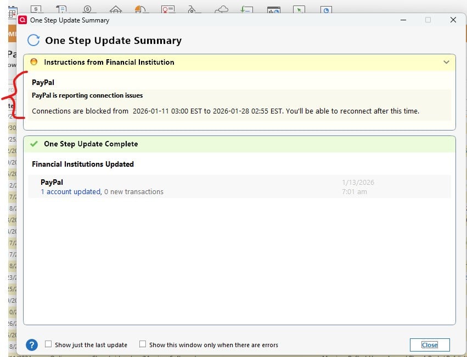
Task: Close the dialog with the title bar X
Action: [453, 20]
